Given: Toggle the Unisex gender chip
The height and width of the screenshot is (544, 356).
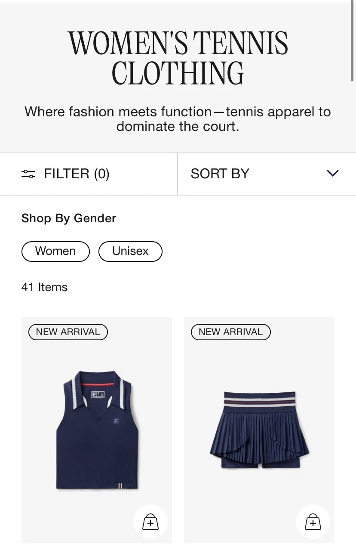Looking at the screenshot, I should pos(130,252).
